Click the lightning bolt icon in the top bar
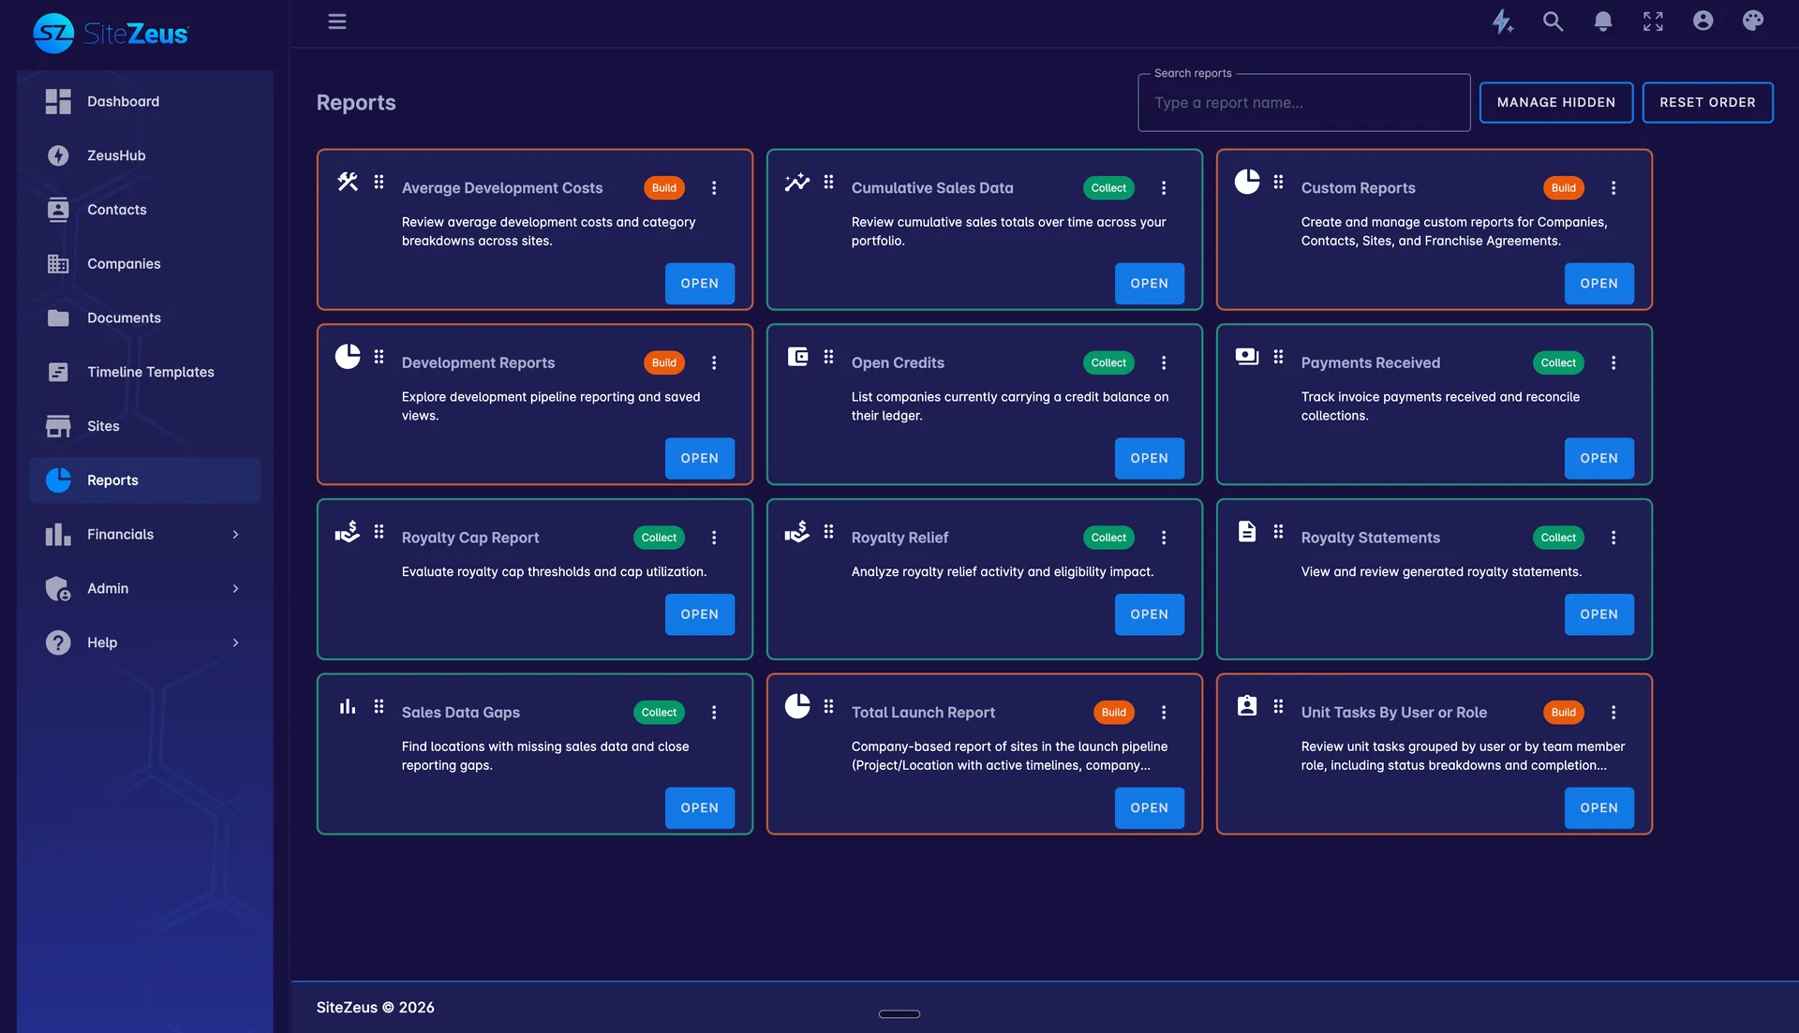 click(x=1503, y=21)
